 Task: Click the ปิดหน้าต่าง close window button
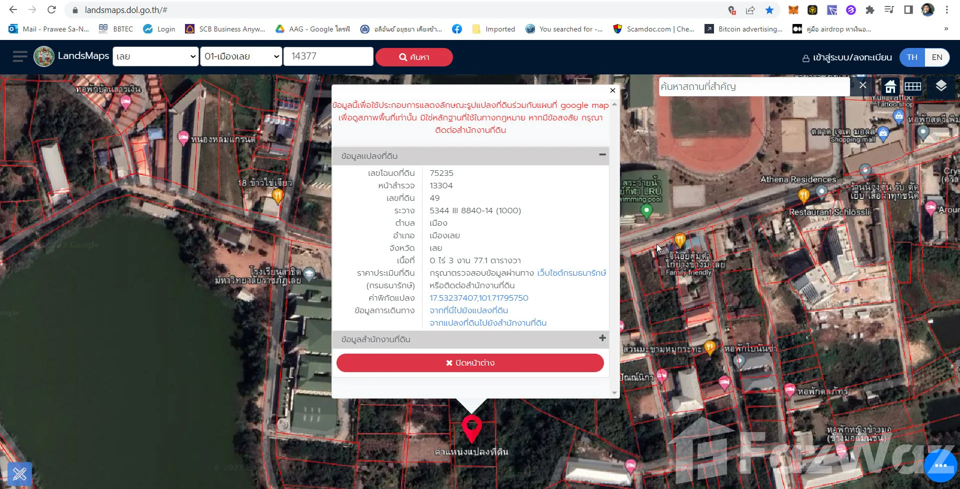[470, 363]
